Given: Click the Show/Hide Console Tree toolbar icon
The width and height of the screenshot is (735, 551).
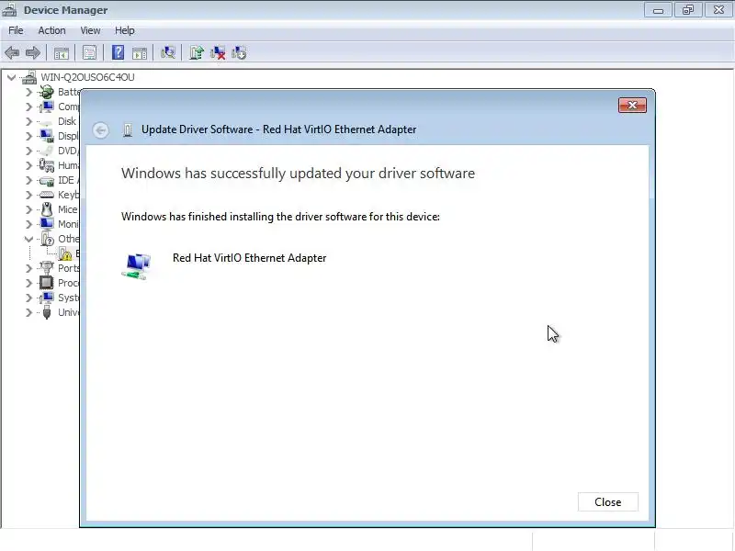Looking at the screenshot, I should tap(62, 53).
